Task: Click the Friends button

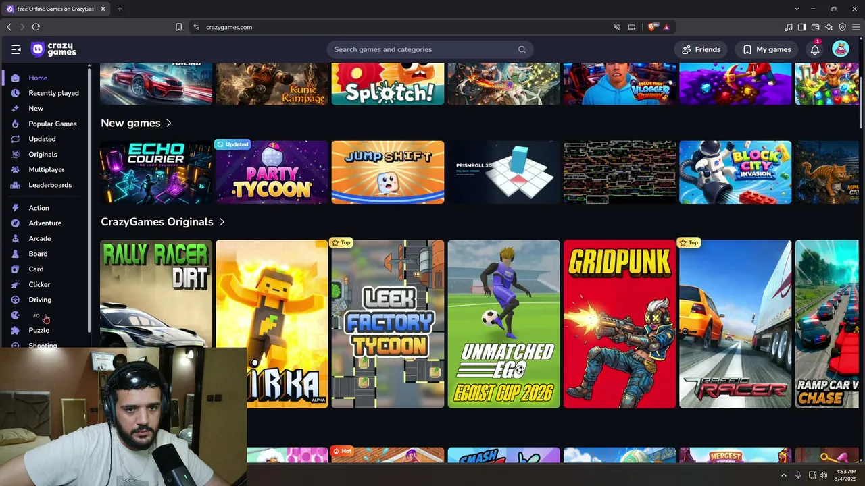Action: click(x=701, y=49)
